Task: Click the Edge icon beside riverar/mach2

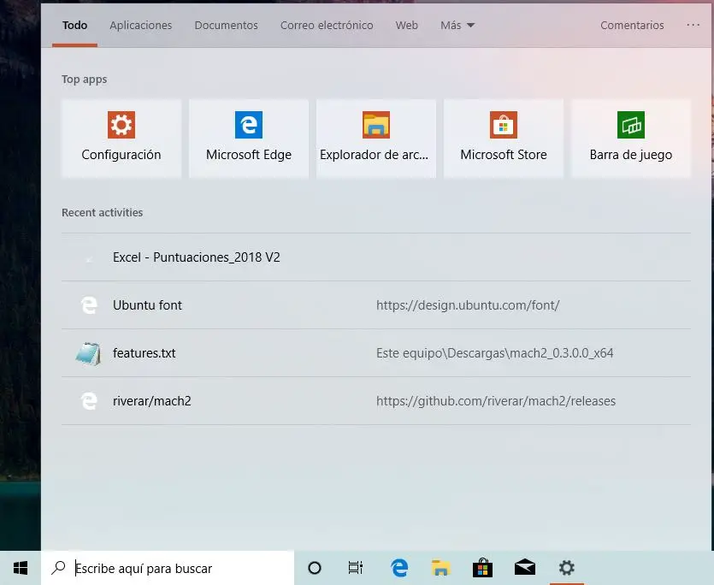Action: (89, 401)
